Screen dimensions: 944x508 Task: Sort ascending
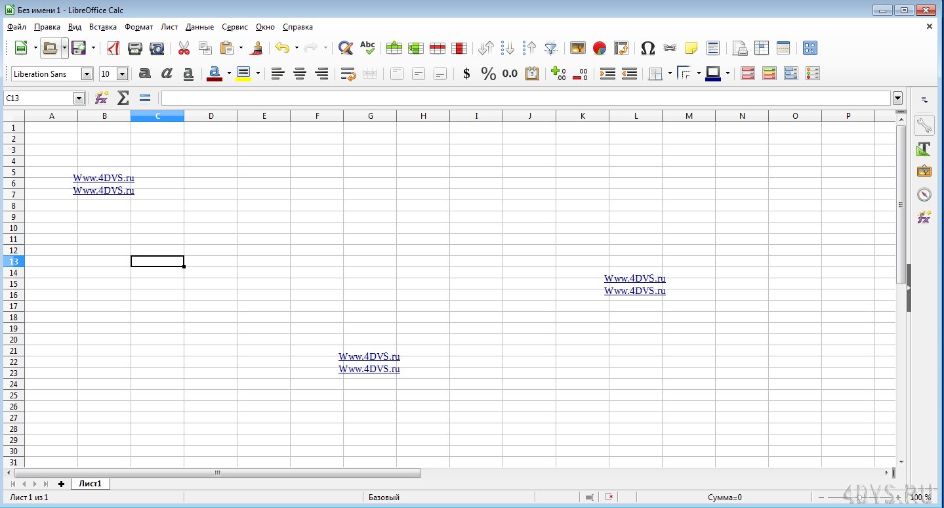tap(508, 48)
